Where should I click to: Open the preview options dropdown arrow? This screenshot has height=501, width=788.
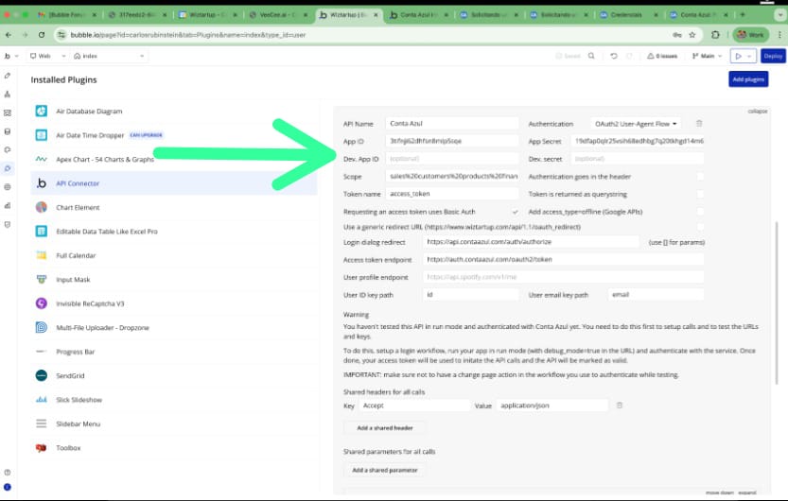pyautogui.click(x=749, y=56)
